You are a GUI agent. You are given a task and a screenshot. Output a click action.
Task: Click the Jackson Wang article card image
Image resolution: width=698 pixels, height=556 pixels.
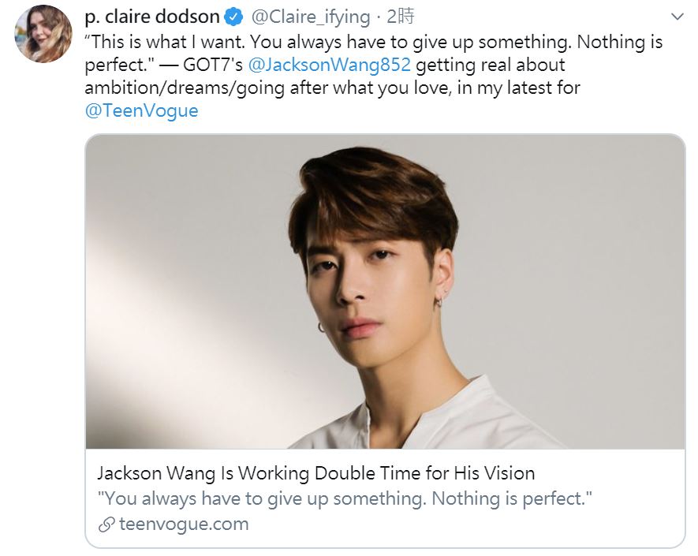385,292
